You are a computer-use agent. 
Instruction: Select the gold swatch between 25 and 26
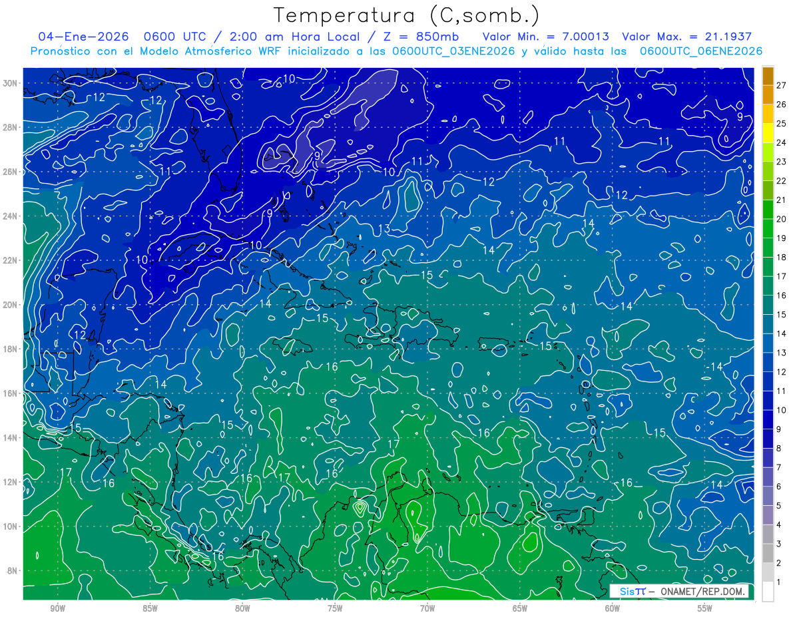point(768,114)
